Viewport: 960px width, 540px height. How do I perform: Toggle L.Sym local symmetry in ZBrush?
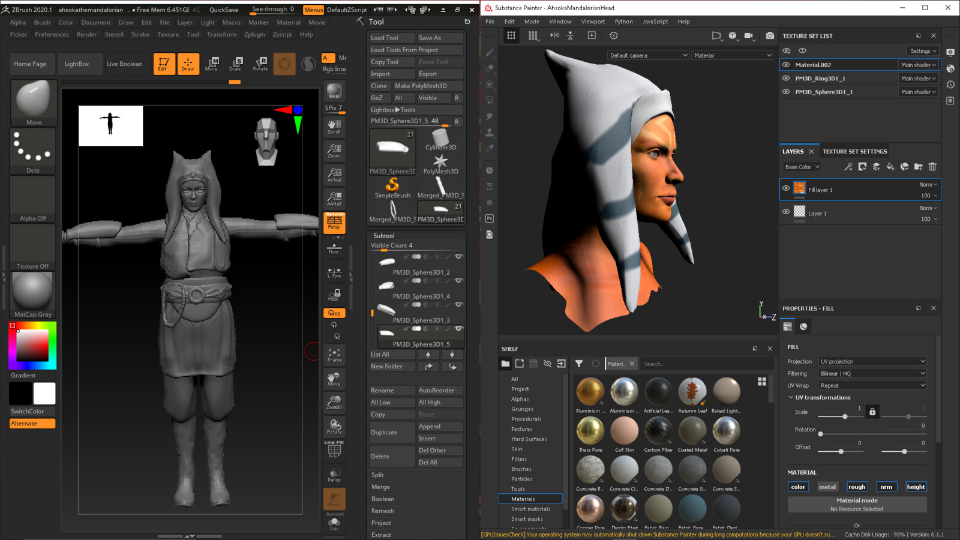(334, 272)
